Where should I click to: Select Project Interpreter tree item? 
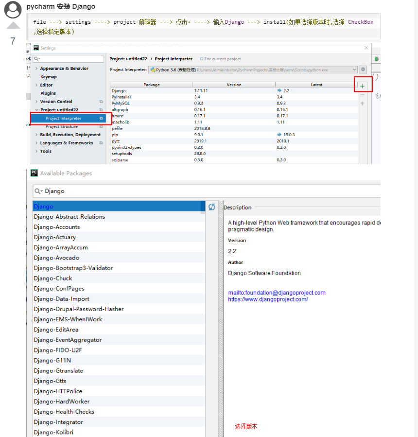[x=69, y=118]
